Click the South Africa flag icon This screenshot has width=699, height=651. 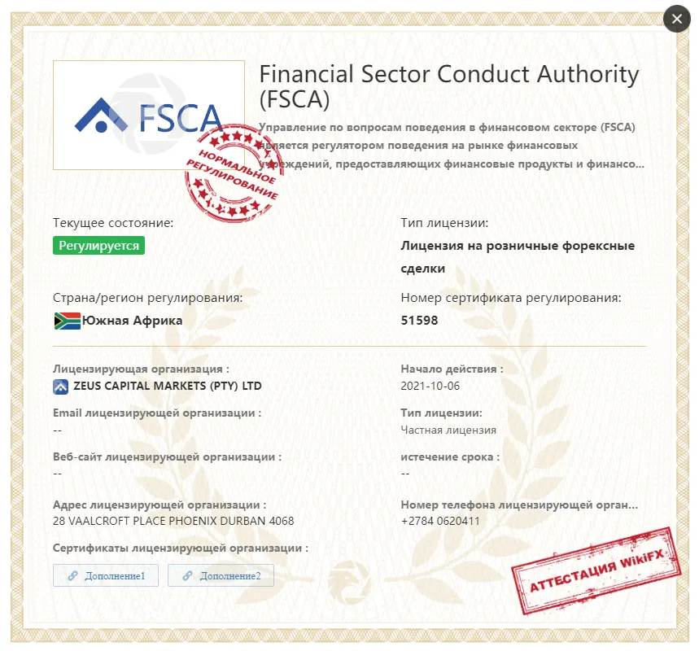click(x=67, y=321)
